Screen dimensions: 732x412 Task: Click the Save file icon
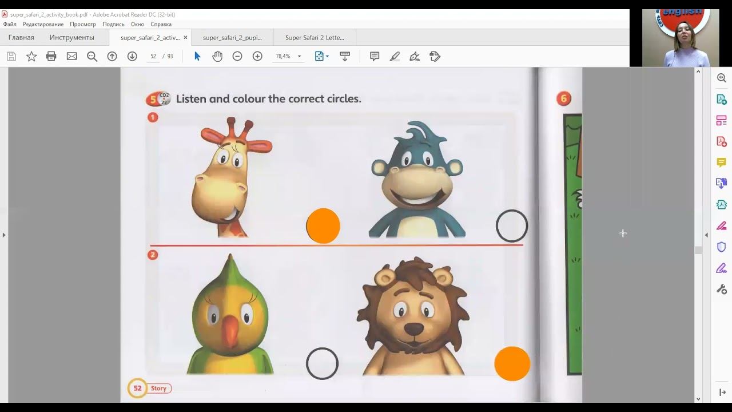tap(11, 56)
